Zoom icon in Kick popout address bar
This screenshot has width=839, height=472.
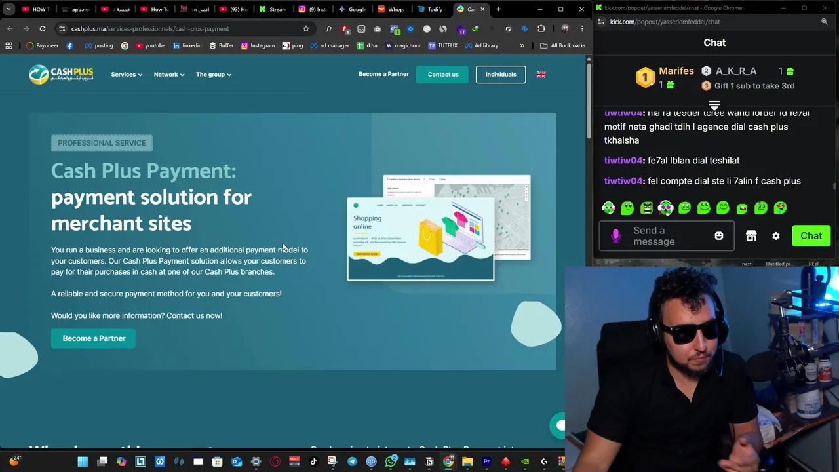tap(825, 22)
